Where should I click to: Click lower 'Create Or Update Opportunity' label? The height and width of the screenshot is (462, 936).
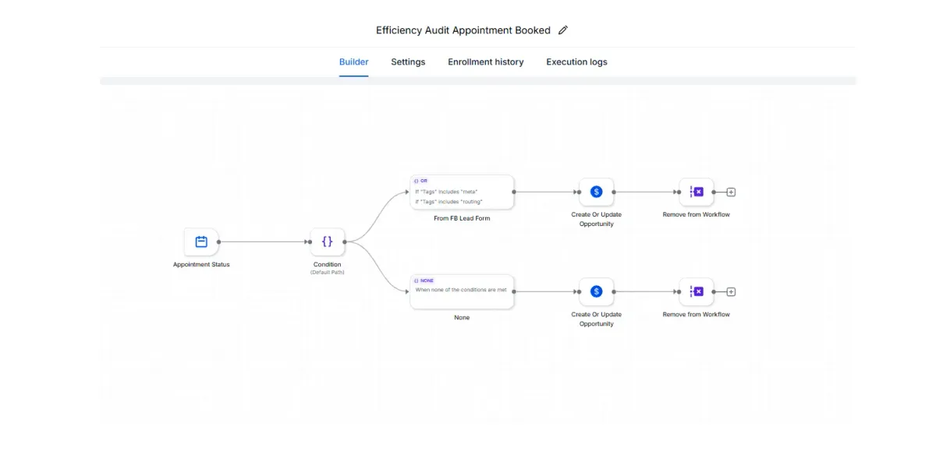click(x=596, y=319)
